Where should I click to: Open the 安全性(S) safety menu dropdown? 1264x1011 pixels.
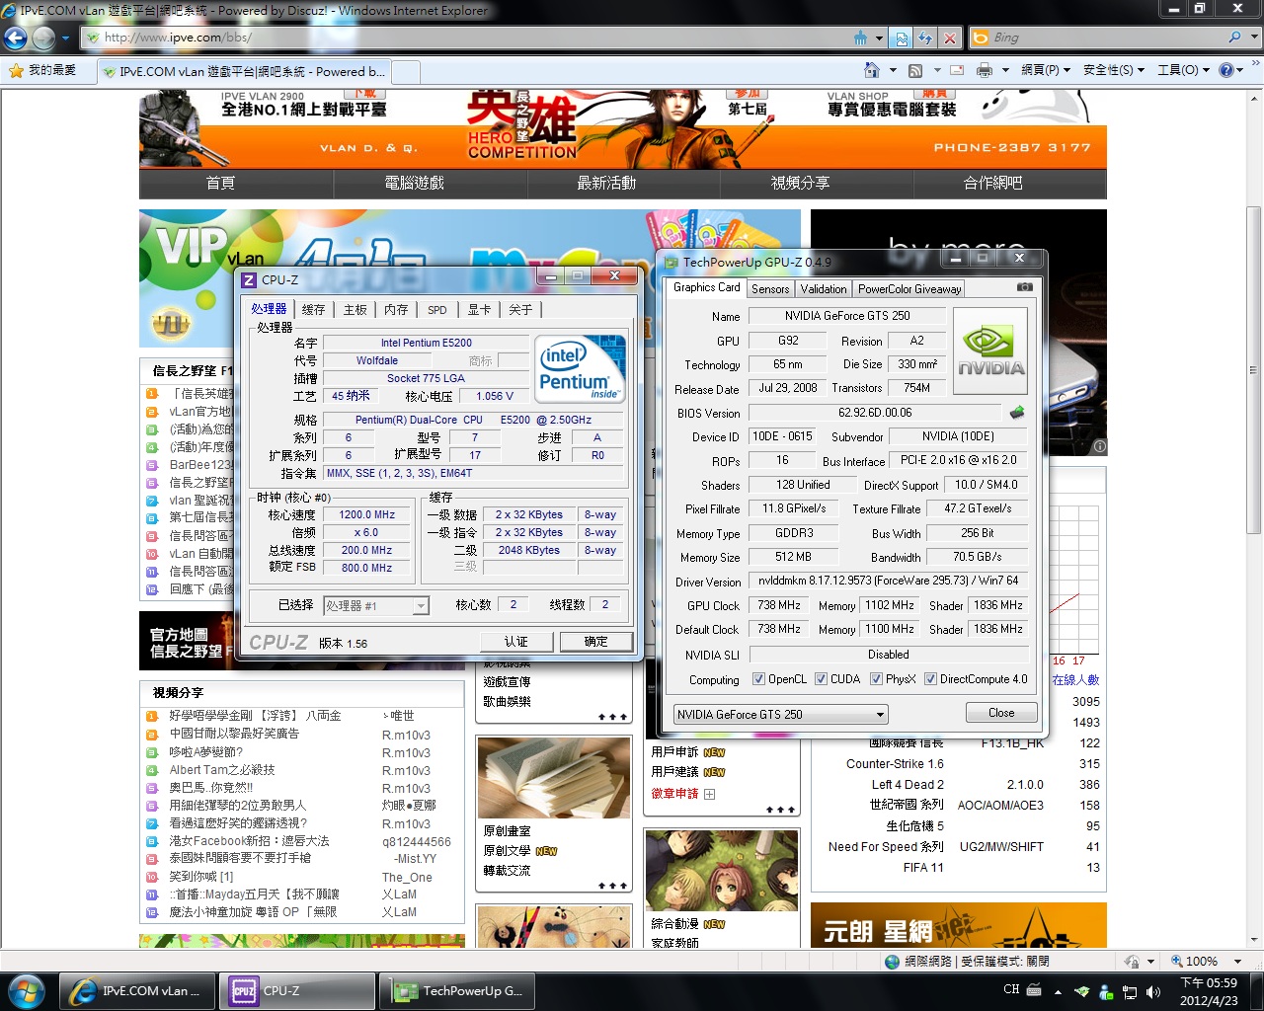pos(1114,70)
